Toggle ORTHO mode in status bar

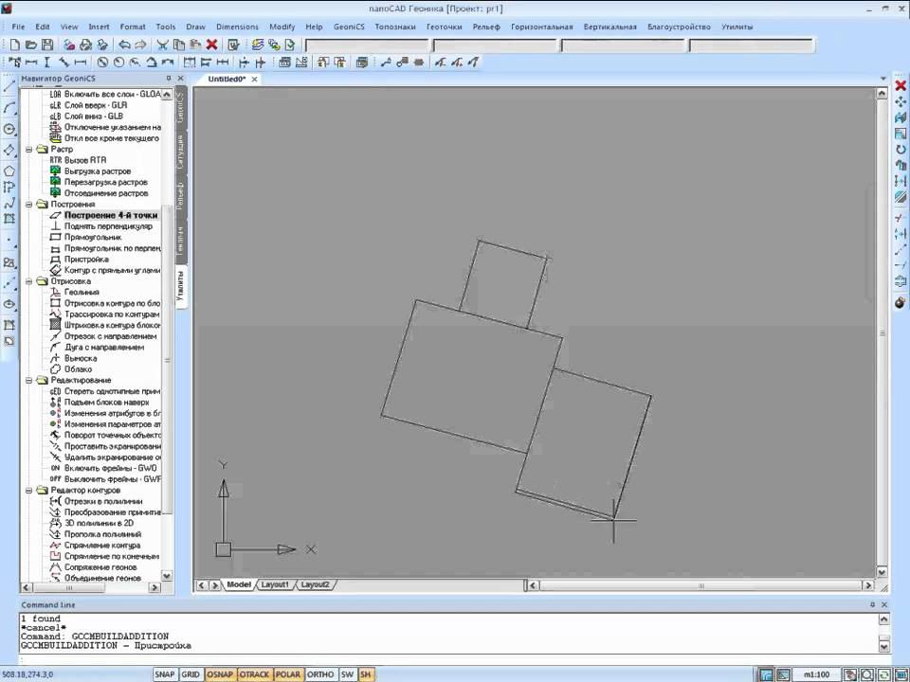tap(320, 674)
